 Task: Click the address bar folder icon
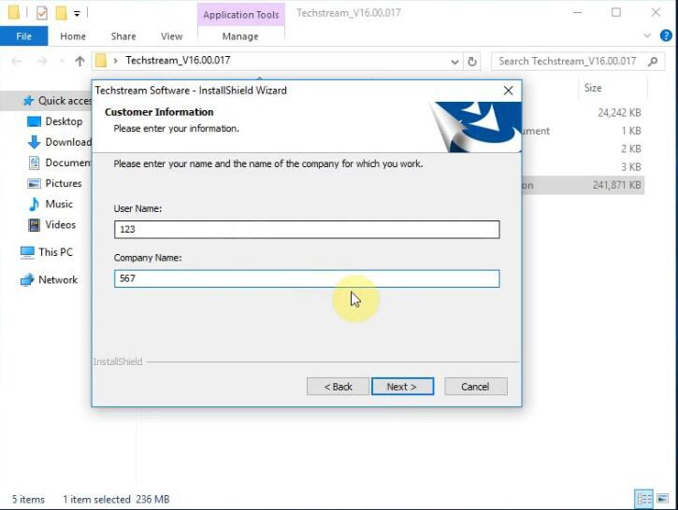tap(101, 61)
